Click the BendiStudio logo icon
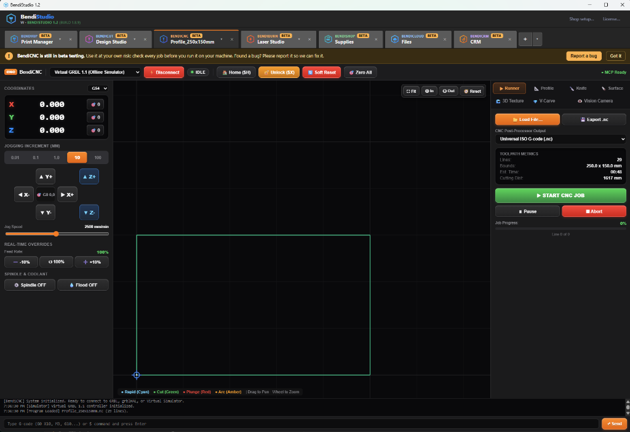This screenshot has height=432, width=630. click(x=11, y=18)
